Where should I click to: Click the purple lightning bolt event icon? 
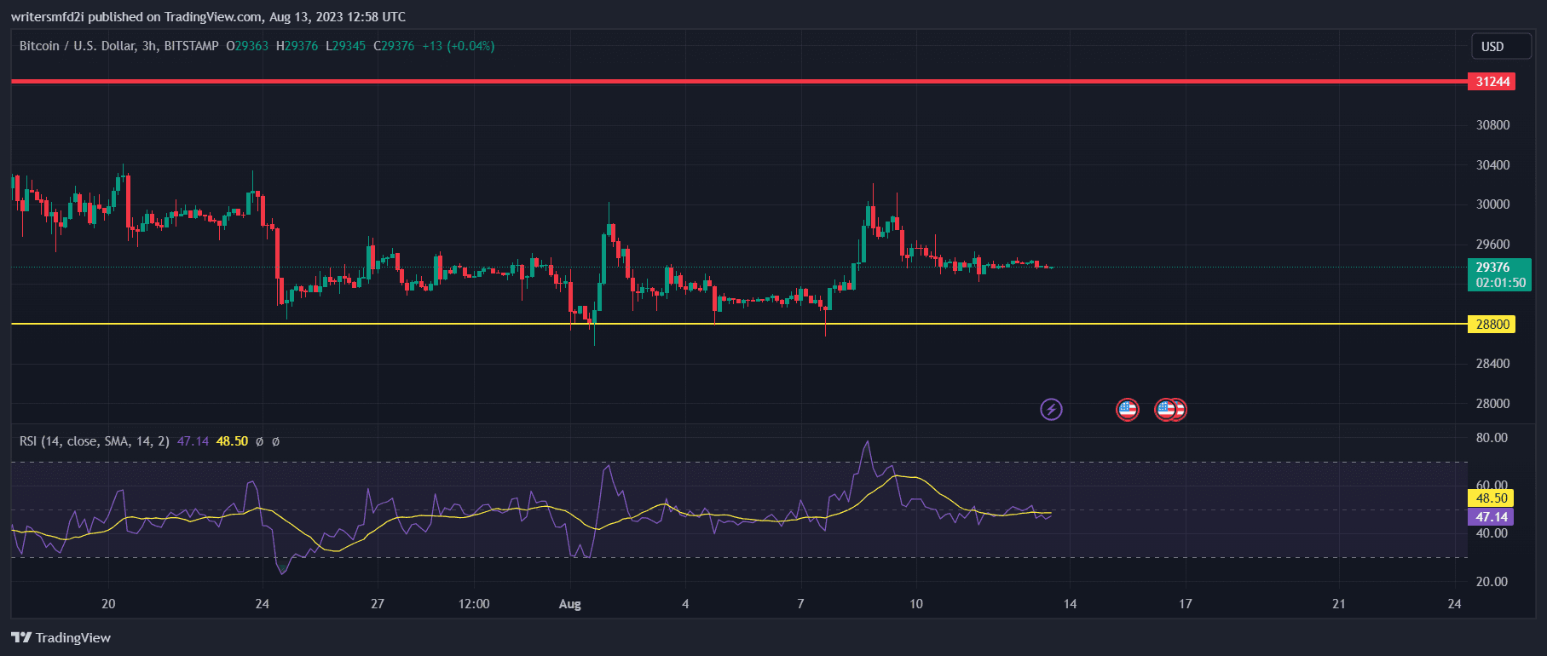click(x=1051, y=410)
